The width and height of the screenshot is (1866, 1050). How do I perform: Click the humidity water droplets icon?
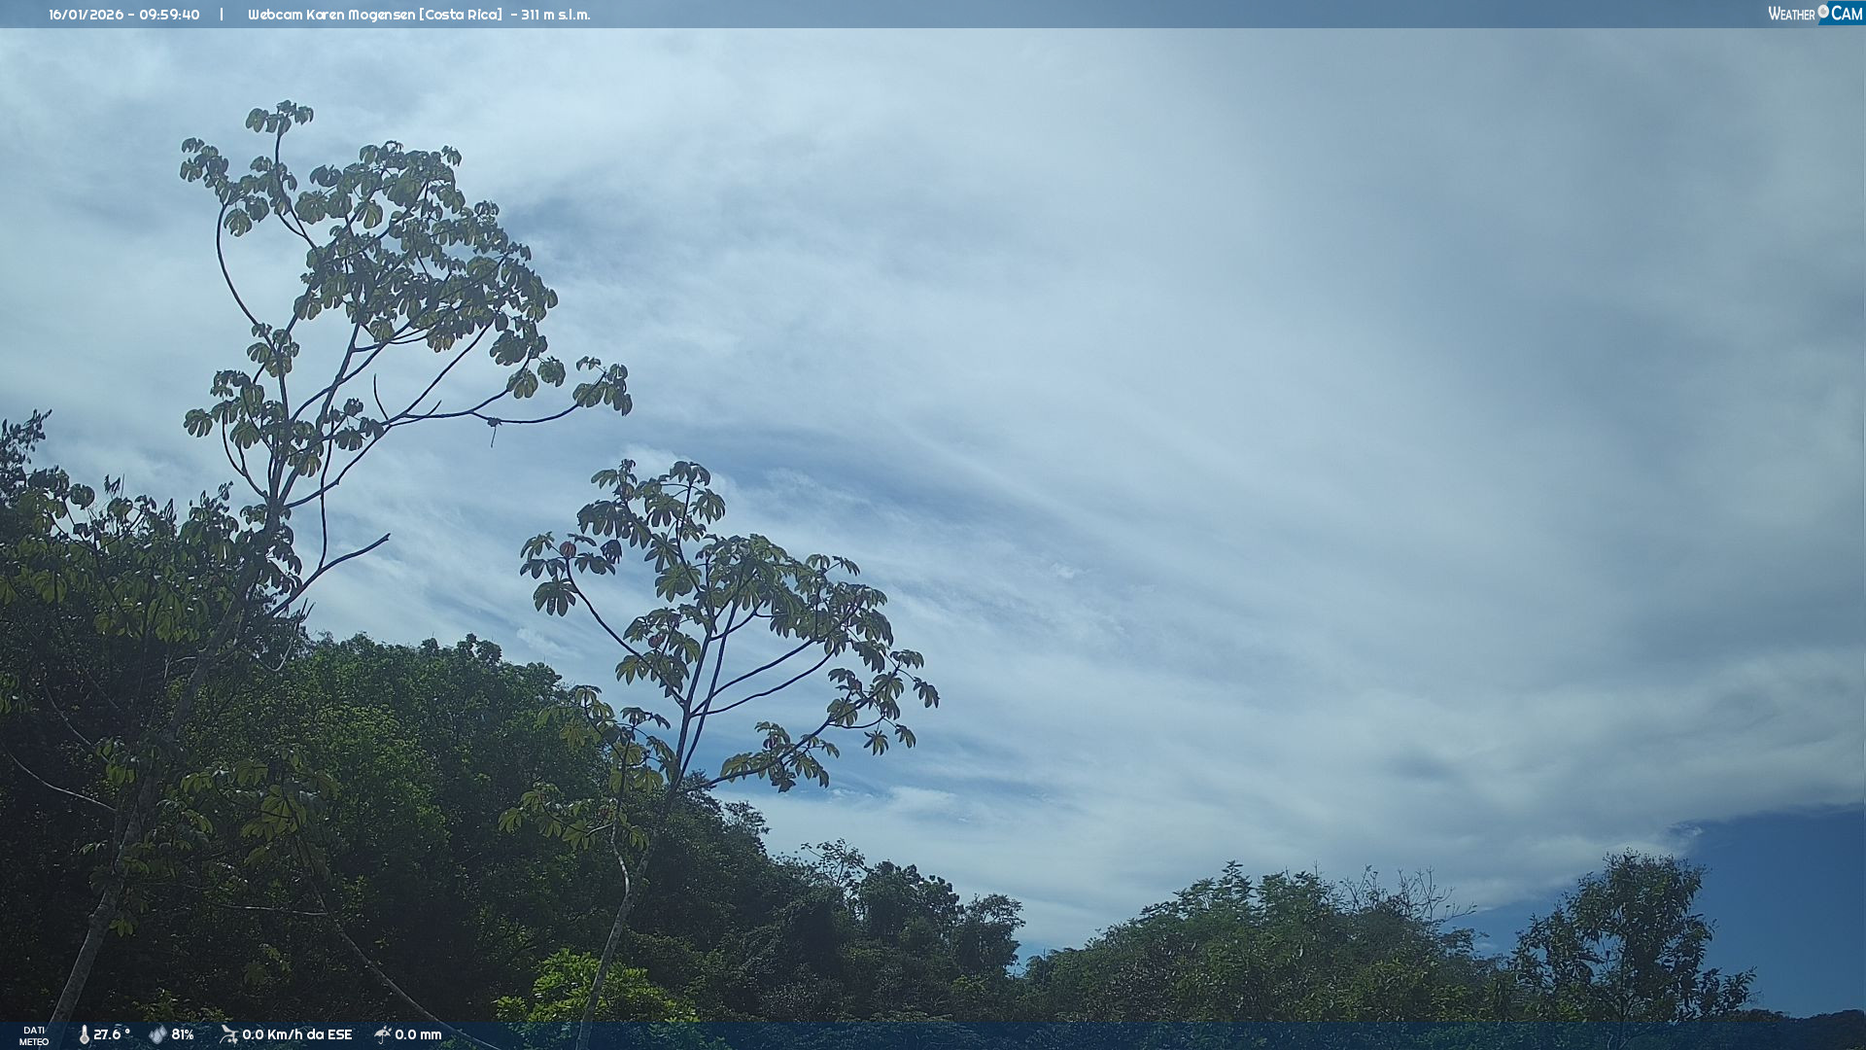coord(157,1034)
